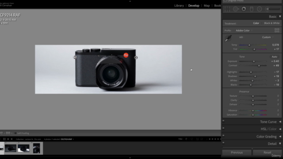283x159 pixels.
Task: Select filmstrip thumbnail number 2
Action: pyautogui.click(x=11, y=148)
